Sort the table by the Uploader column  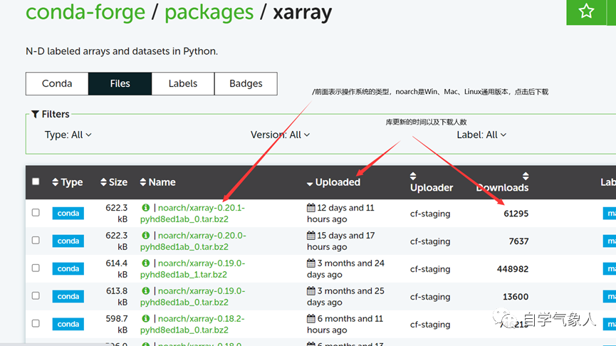432,182
